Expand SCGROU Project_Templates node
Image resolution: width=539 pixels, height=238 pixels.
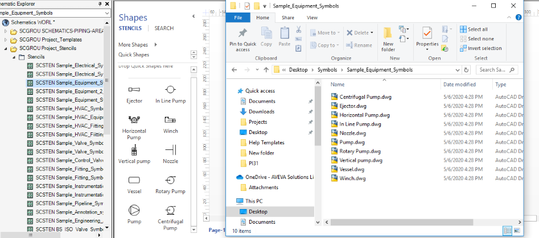(x=6, y=40)
